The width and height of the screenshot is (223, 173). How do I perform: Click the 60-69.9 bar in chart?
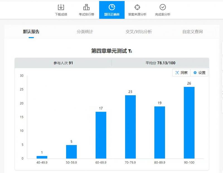101,135
